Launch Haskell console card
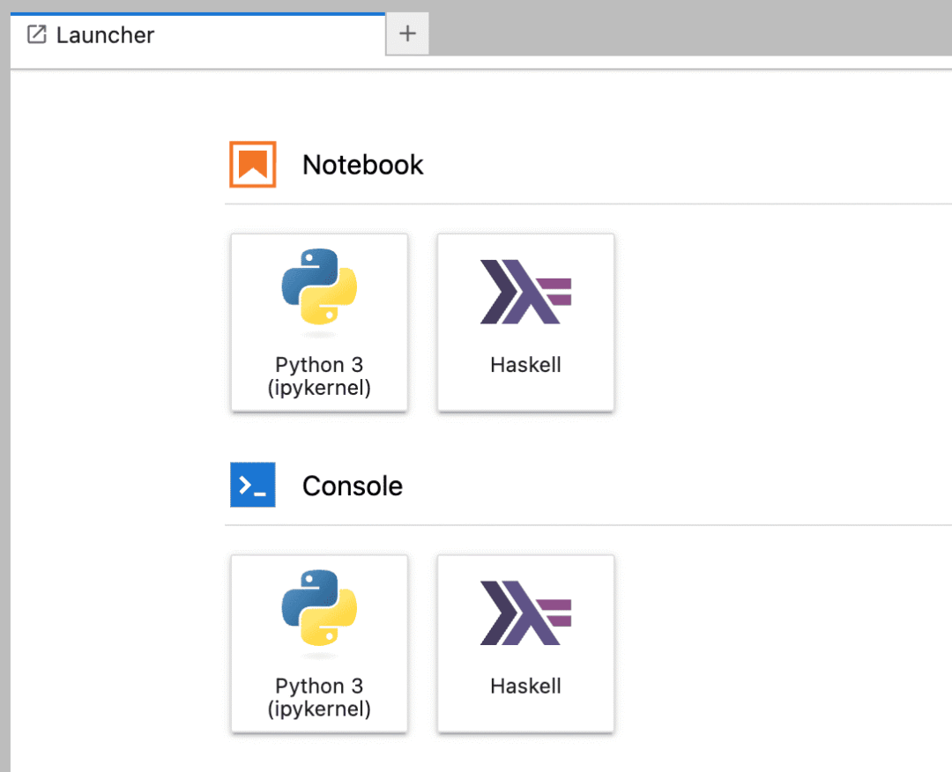Viewport: 952px width, 772px height. pyautogui.click(x=525, y=643)
